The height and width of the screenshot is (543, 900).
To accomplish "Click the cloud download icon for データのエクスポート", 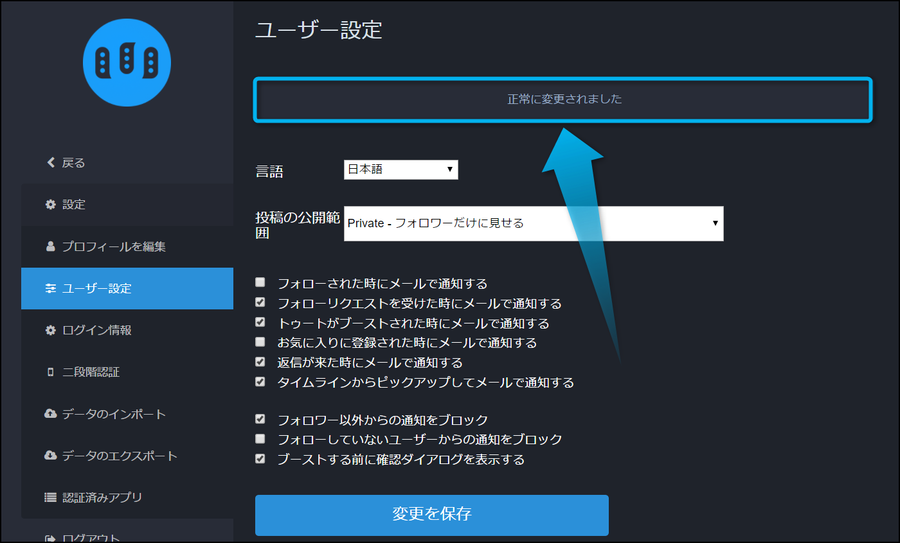I will 51,456.
